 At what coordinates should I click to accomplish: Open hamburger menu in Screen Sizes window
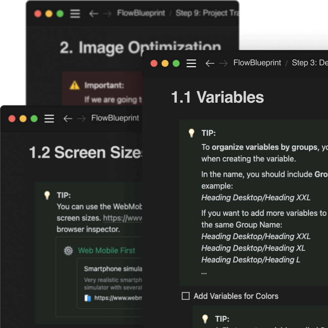pyautogui.click(x=49, y=118)
